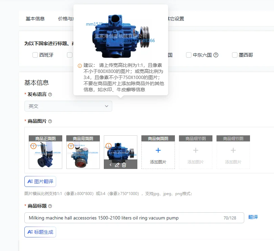Click the help icon beside 商品标题
This screenshot has height=251, width=274.
[50, 206]
